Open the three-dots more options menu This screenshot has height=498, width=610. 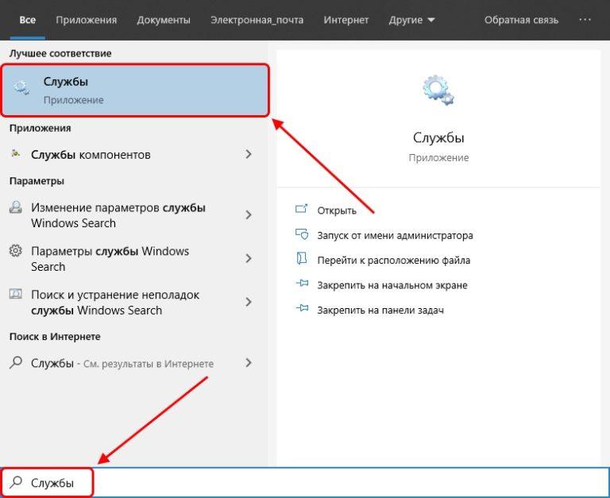pyautogui.click(x=585, y=20)
